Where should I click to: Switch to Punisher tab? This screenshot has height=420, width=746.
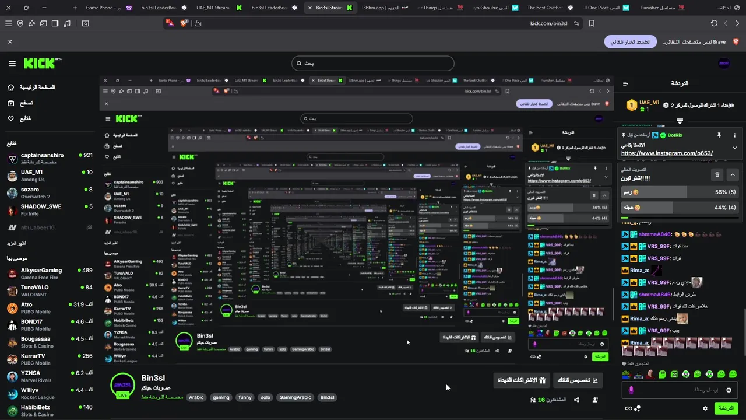661,8
